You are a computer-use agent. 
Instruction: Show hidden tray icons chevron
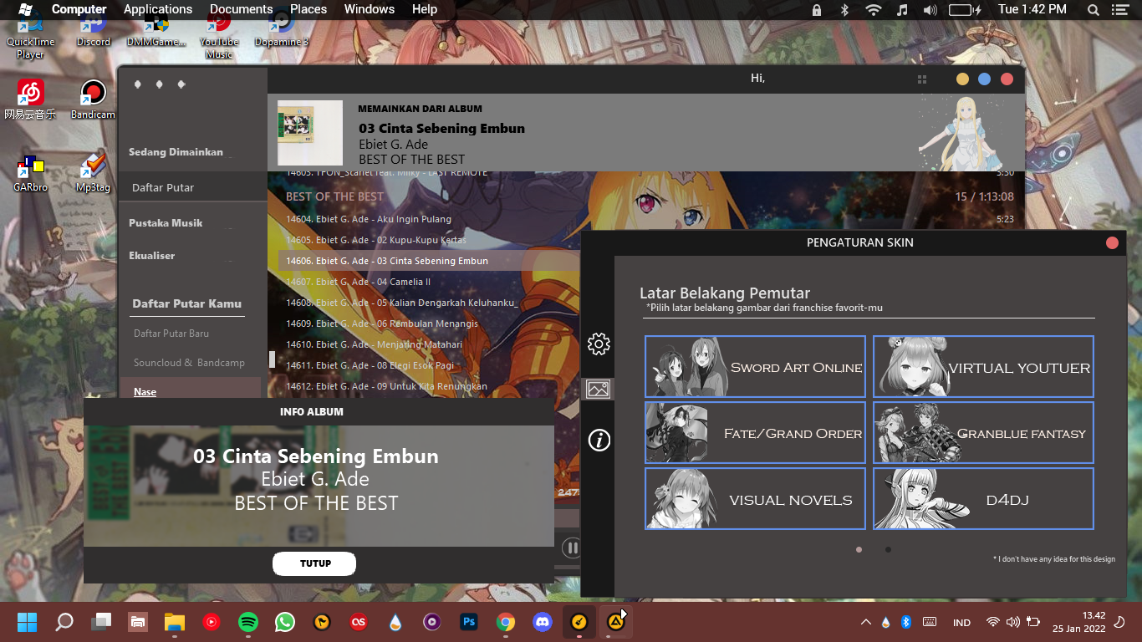(x=865, y=622)
